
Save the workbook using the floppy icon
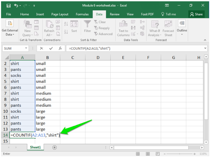8,5
